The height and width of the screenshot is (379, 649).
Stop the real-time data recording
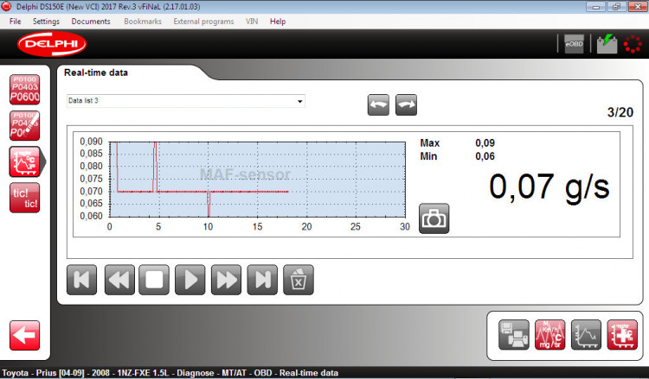[154, 281]
